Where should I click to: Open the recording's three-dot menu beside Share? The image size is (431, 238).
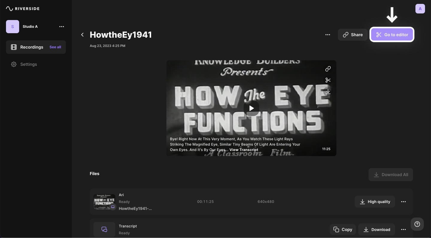pos(328,35)
